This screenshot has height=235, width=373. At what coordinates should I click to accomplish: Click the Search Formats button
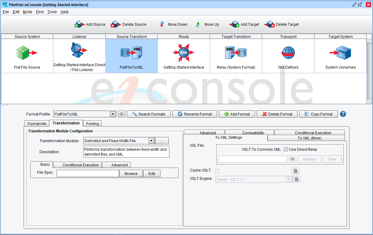tap(149, 114)
